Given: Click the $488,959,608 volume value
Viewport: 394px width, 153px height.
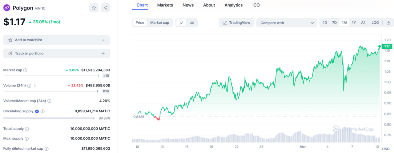Looking at the screenshot, I should click(x=98, y=86).
